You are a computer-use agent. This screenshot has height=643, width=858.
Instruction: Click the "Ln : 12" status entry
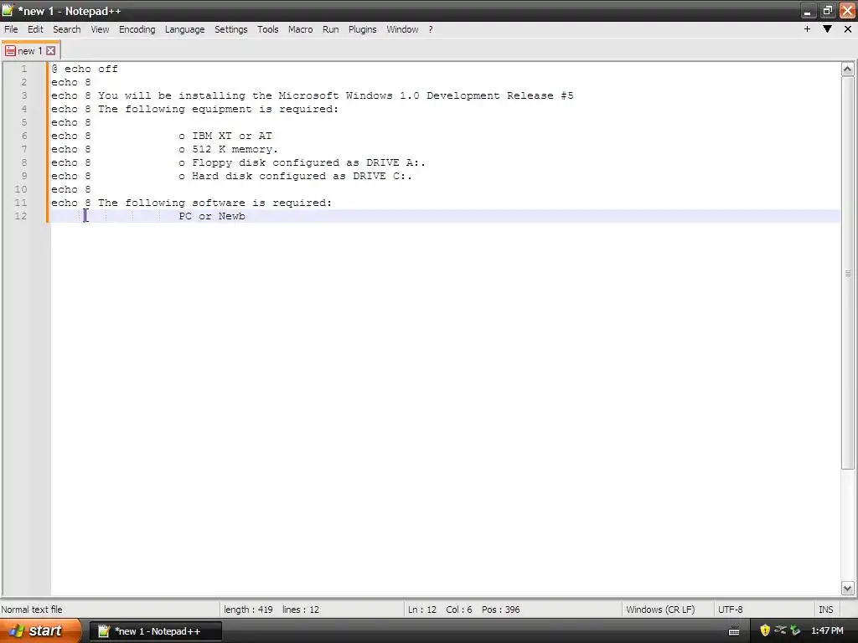(422, 610)
